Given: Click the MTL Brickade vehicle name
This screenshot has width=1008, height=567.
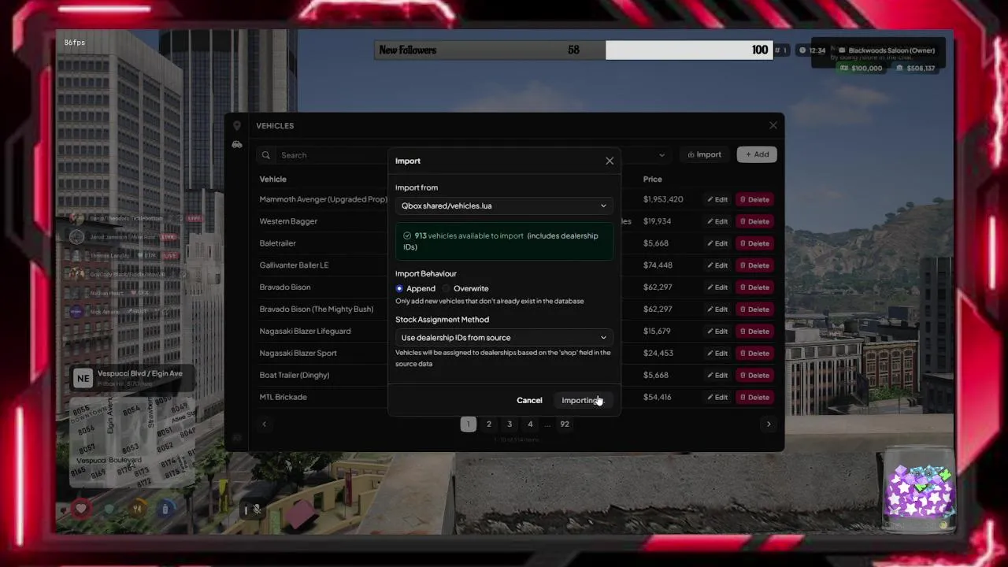Looking at the screenshot, I should [283, 397].
